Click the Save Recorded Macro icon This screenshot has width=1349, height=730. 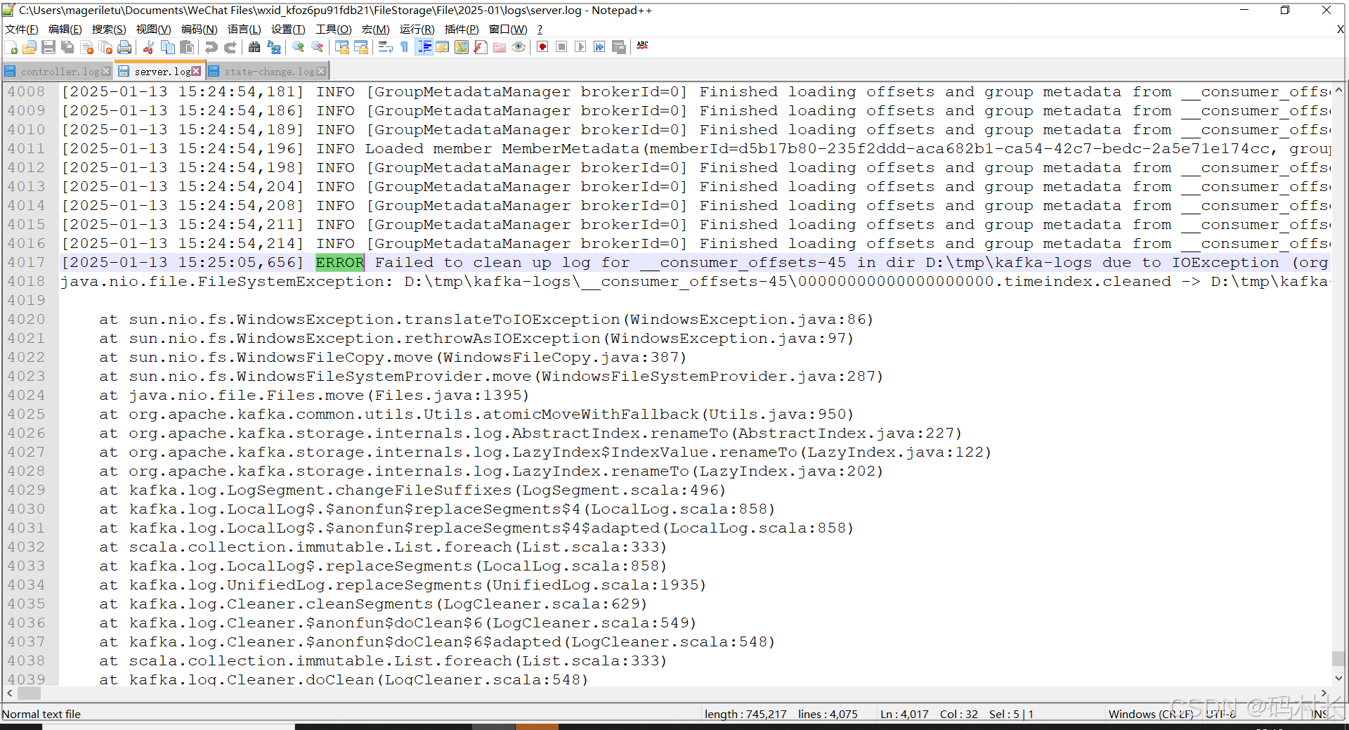click(x=619, y=47)
